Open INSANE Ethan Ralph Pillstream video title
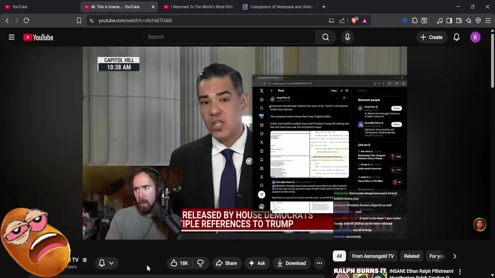The height and width of the screenshot is (278, 495). 422,273
